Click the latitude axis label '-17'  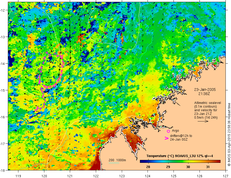(x=3, y=144)
